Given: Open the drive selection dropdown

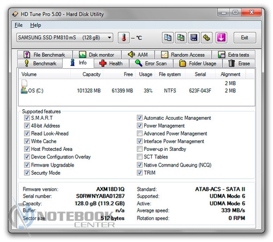Looking at the screenshot, I should pyautogui.click(x=64, y=38).
